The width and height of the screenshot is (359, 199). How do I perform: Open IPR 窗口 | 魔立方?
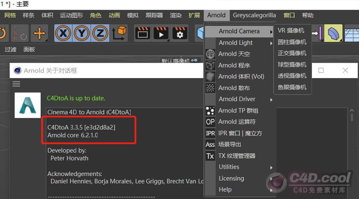point(240,133)
